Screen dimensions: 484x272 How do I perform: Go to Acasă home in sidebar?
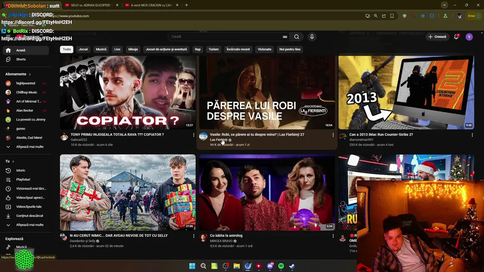25,50
